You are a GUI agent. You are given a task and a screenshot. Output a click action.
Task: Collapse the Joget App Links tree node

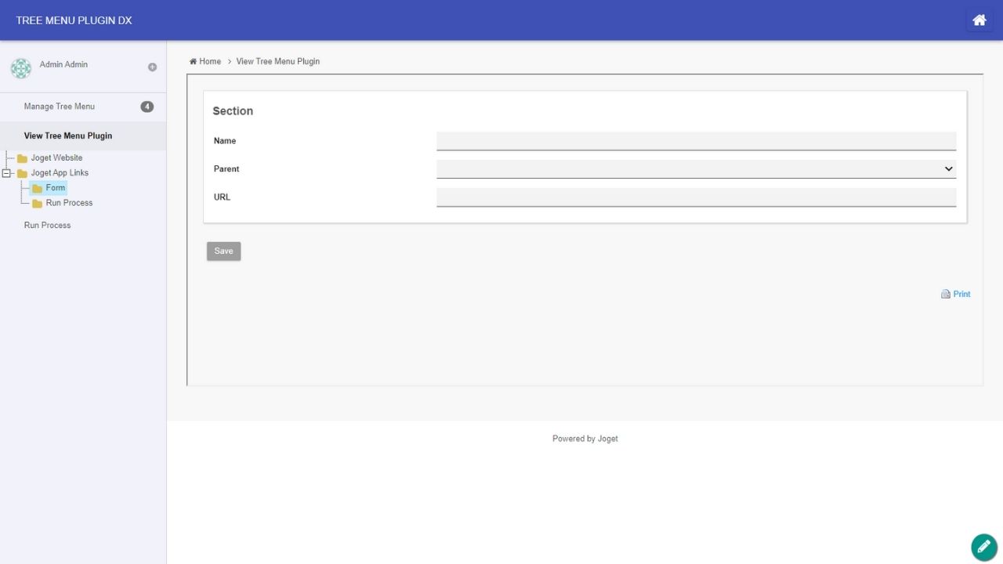(x=7, y=173)
